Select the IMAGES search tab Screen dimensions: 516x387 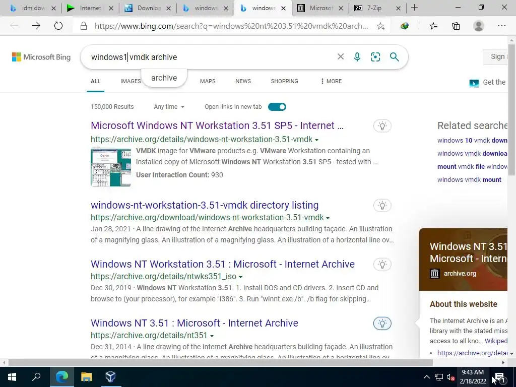(x=131, y=81)
